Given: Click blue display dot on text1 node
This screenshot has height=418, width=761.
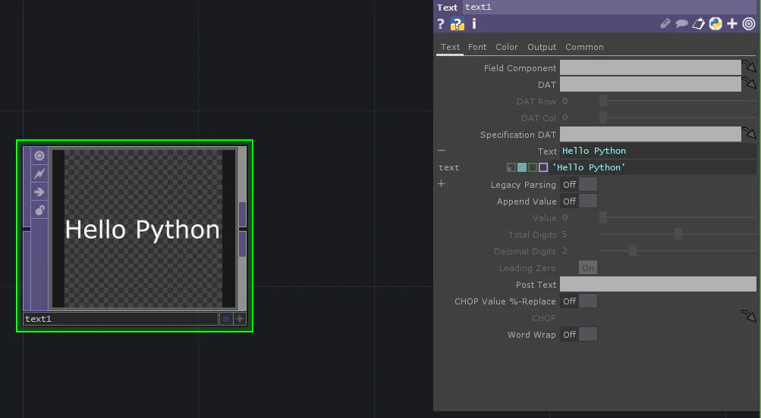Looking at the screenshot, I should (x=225, y=319).
